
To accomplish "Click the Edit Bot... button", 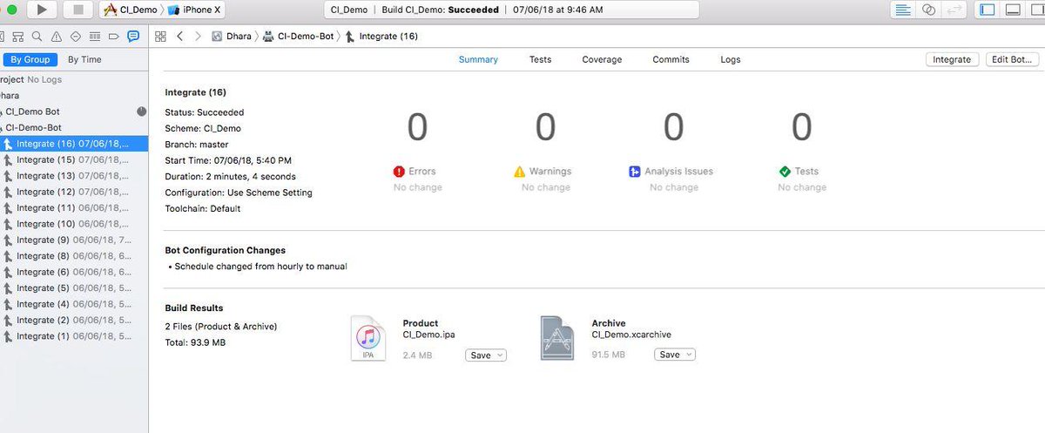I will (x=1012, y=59).
